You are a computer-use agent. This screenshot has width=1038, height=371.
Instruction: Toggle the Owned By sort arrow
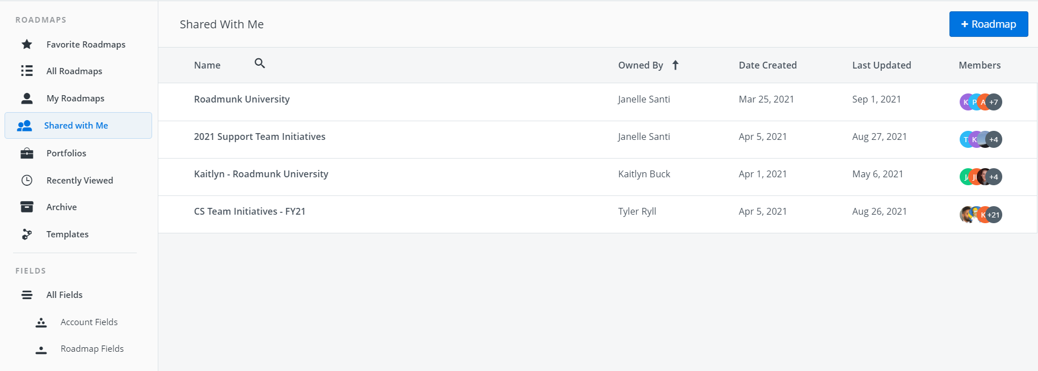pos(675,65)
